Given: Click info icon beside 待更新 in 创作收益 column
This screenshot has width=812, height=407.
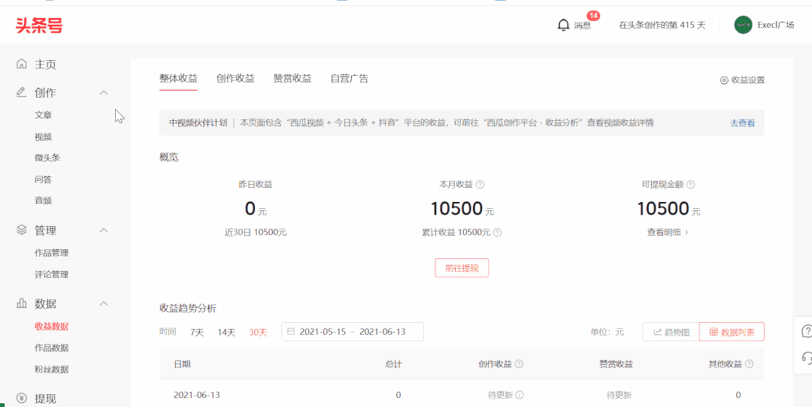Looking at the screenshot, I should 520,395.
